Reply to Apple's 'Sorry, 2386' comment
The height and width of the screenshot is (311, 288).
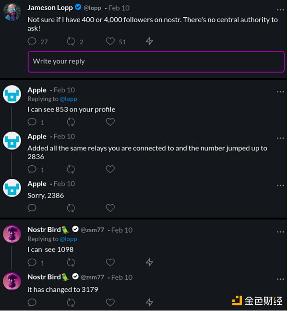(x=32, y=208)
